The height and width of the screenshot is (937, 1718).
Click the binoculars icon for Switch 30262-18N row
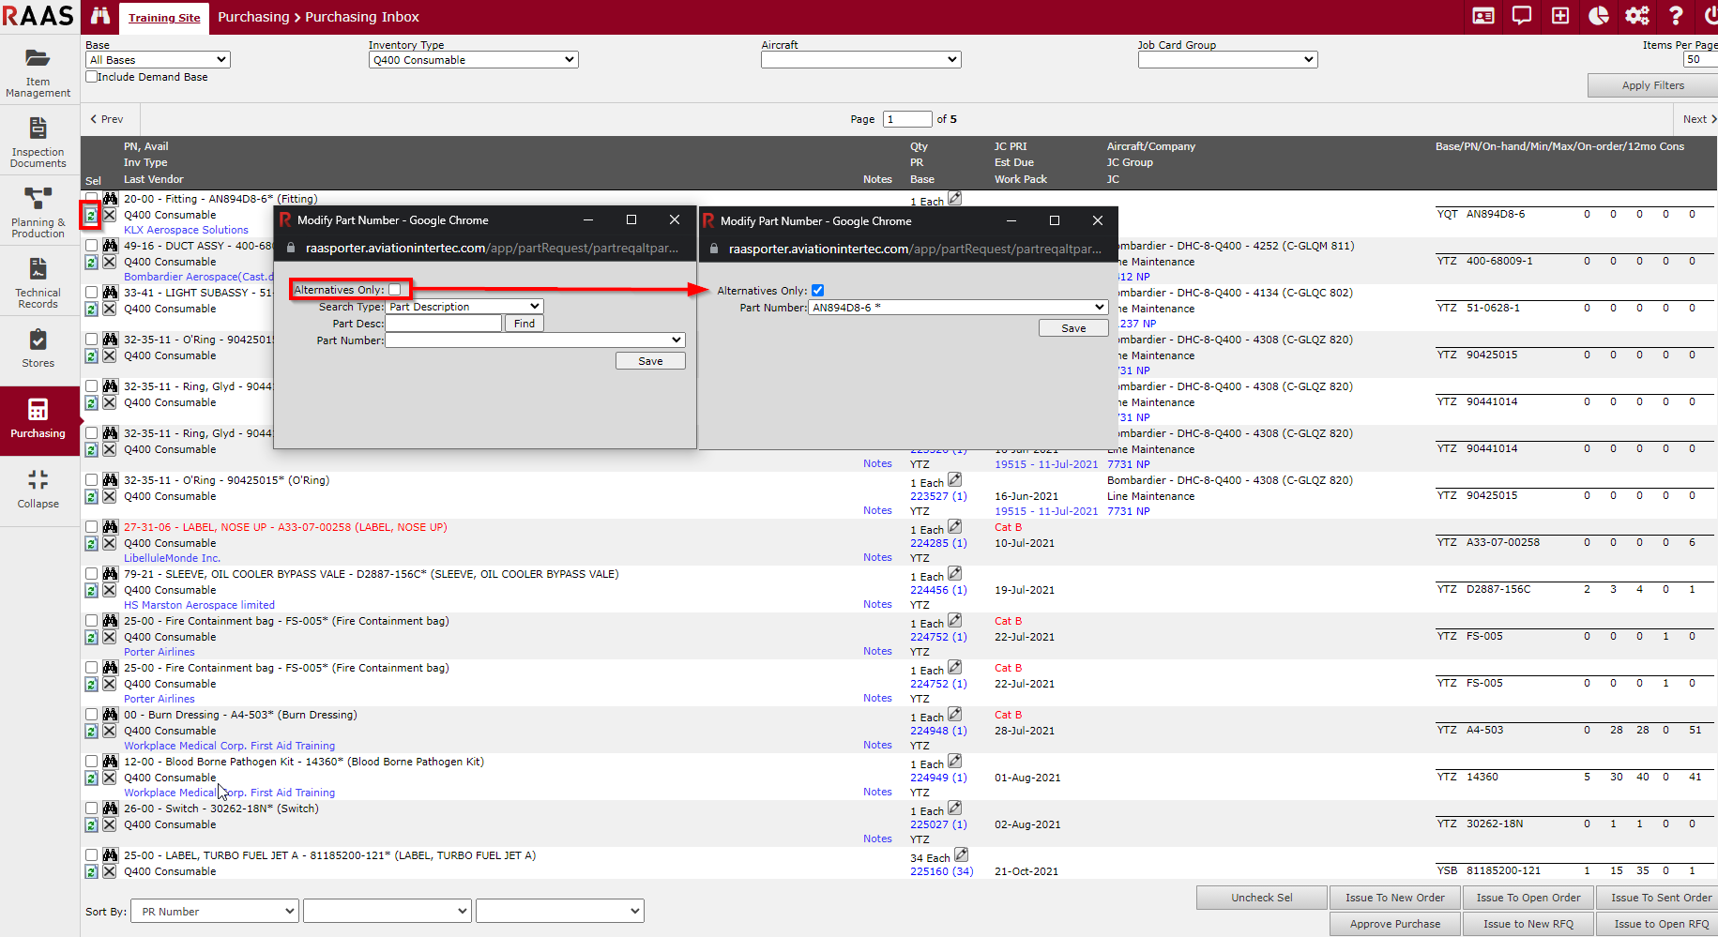point(110,808)
